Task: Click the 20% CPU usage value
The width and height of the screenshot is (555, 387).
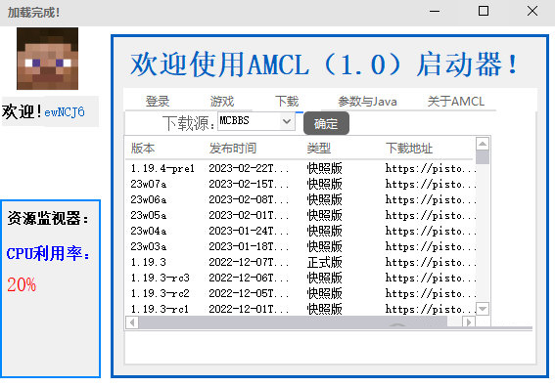Action: point(22,284)
